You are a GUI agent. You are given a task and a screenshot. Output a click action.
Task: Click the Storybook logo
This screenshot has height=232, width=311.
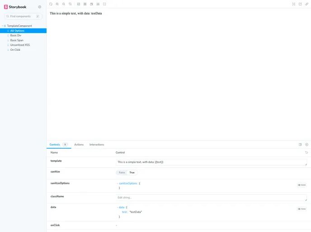pyautogui.click(x=15, y=7)
